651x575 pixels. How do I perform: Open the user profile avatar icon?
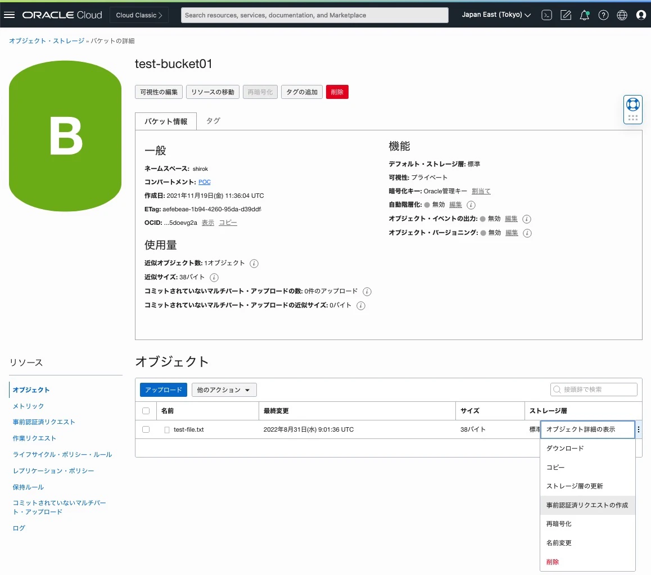point(641,15)
